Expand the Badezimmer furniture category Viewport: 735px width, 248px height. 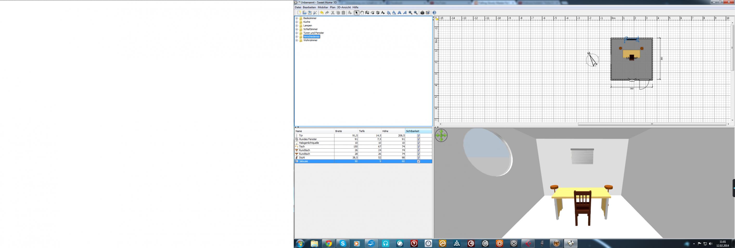[x=297, y=18]
